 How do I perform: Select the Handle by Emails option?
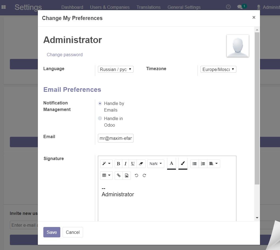100,103
